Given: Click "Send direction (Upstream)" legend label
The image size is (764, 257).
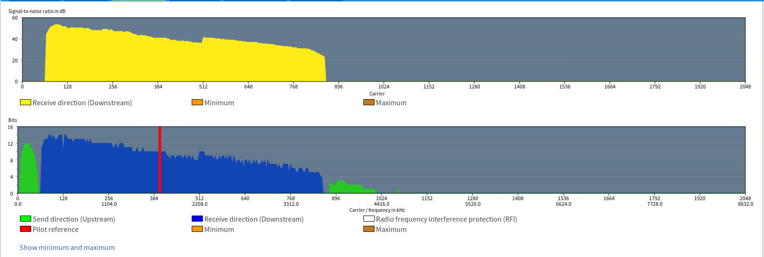Looking at the screenshot, I should pos(74,219).
